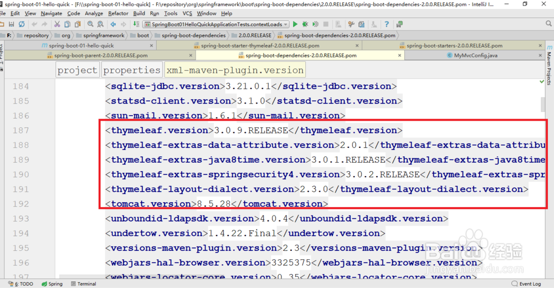Open the Spring tool window
554x288 pixels.
coord(52,284)
